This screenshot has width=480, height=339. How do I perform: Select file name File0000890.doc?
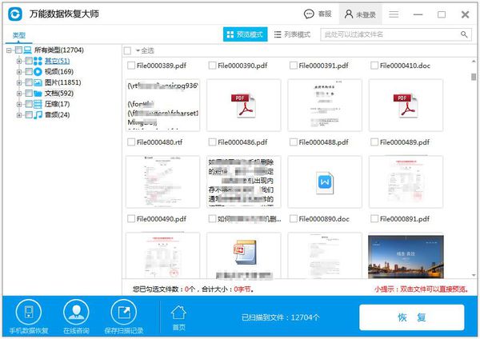point(324,219)
